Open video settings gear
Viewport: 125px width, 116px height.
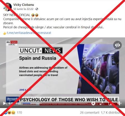pos(93,103)
